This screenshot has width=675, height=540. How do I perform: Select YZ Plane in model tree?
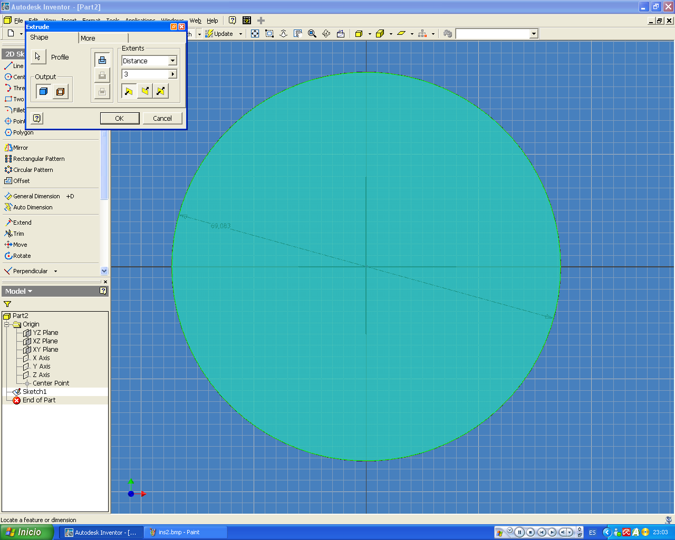[x=41, y=333]
